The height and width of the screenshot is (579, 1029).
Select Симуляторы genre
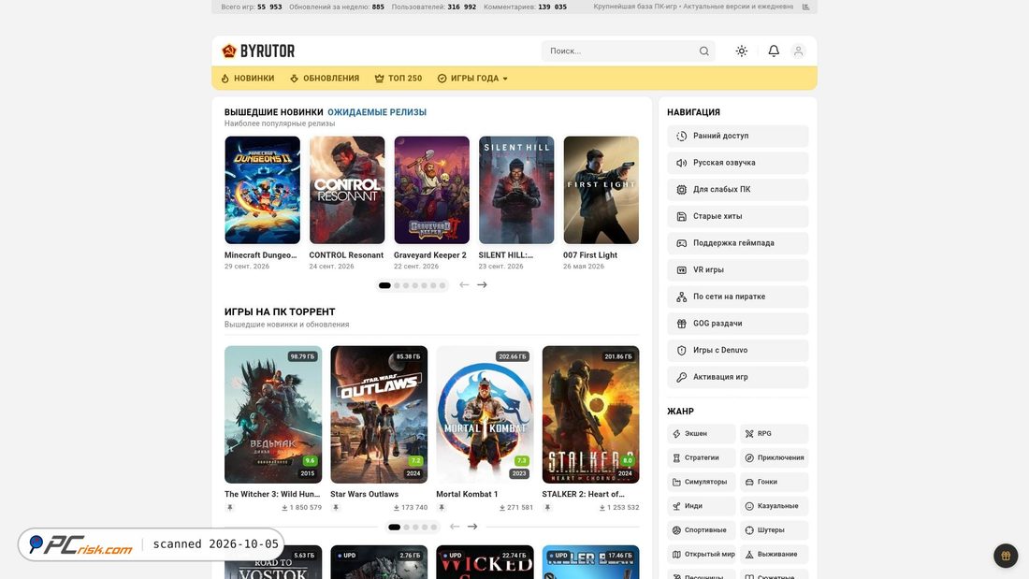click(702, 482)
